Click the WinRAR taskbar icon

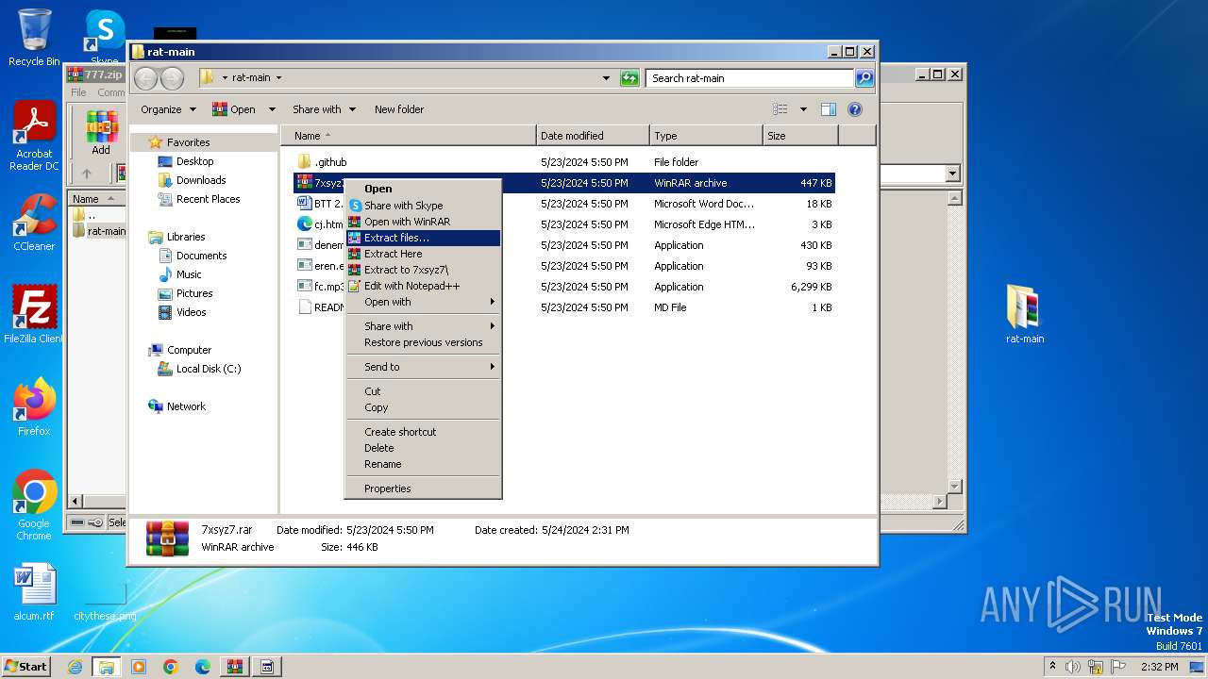pyautogui.click(x=234, y=667)
